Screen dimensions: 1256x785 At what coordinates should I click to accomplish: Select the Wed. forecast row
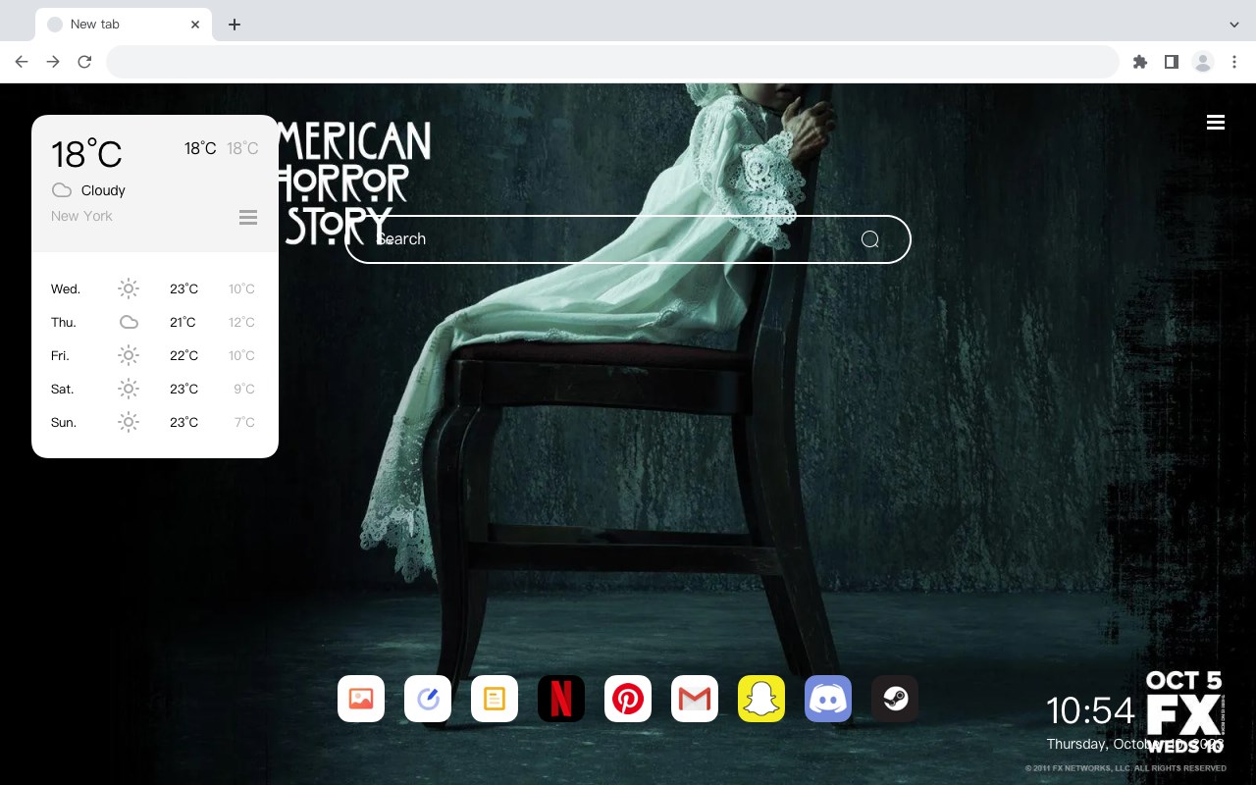[x=155, y=288]
